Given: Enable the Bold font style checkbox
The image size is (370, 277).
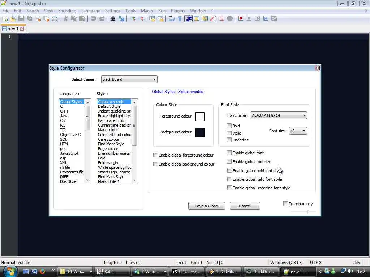Looking at the screenshot, I should (229, 126).
